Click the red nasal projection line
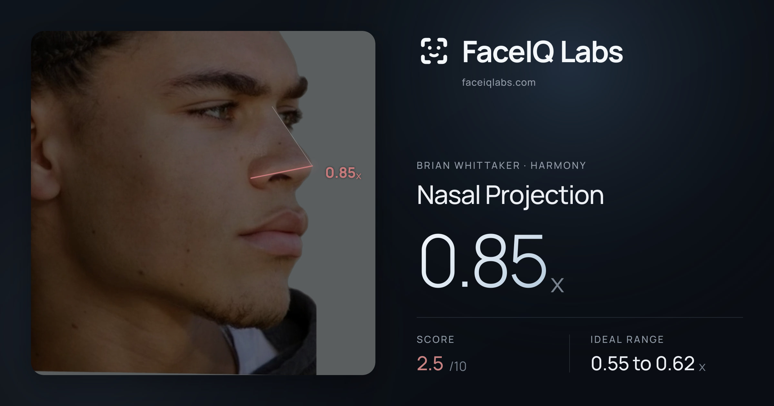 click(281, 172)
